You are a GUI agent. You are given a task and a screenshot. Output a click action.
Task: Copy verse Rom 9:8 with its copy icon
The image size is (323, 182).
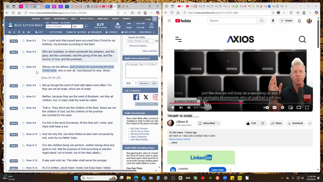click(23, 108)
